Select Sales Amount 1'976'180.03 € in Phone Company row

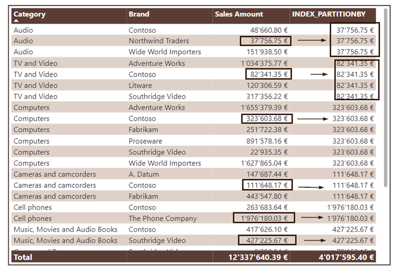(x=264, y=218)
